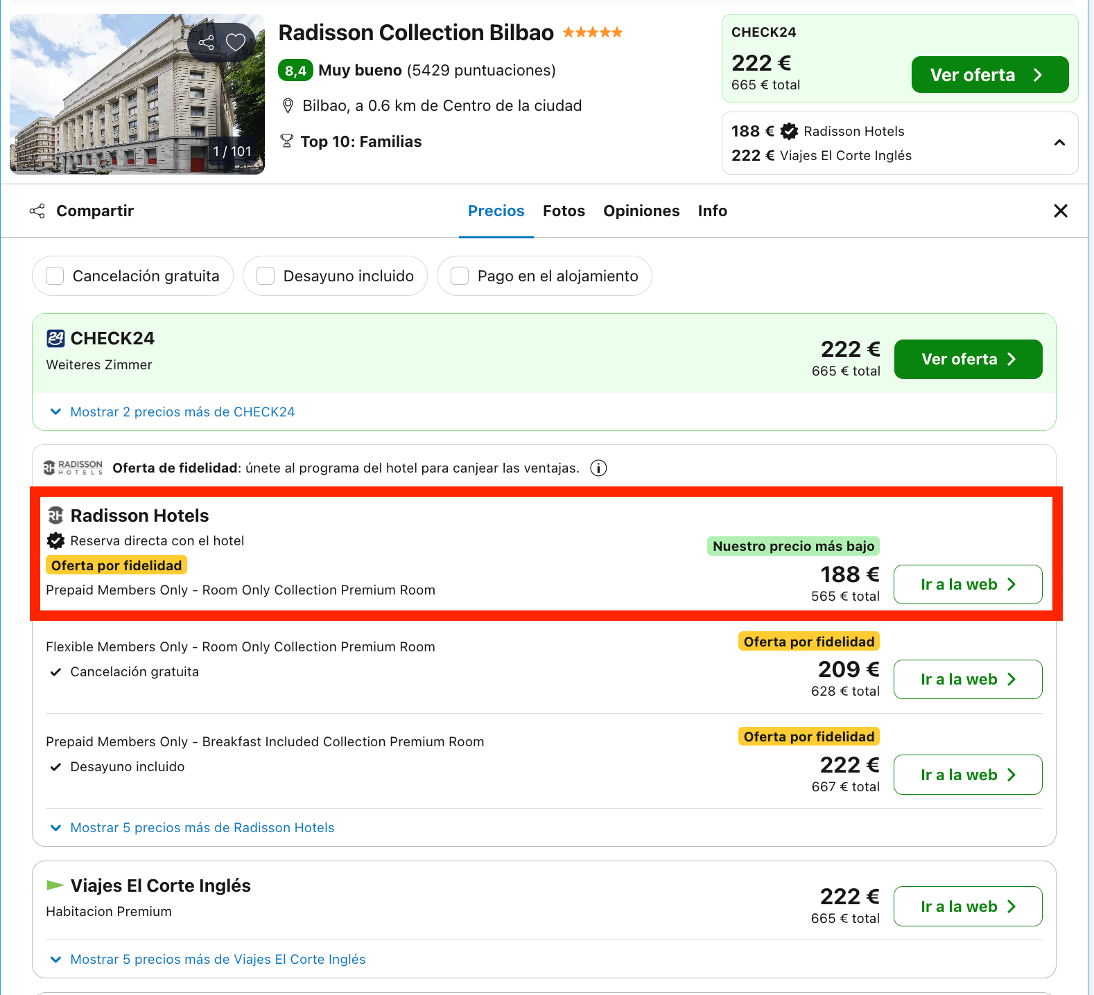1094x995 pixels.
Task: Click the Nuestro precio más bajo badge
Action: 794,546
